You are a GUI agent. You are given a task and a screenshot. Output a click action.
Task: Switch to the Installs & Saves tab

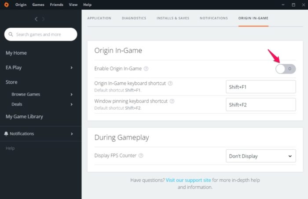(x=173, y=18)
